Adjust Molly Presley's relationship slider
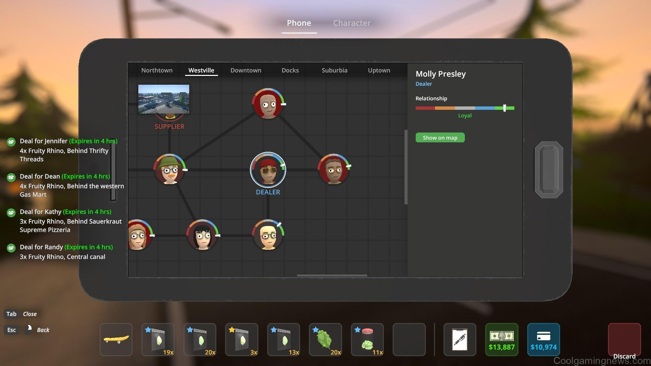651x366 pixels. [505, 108]
